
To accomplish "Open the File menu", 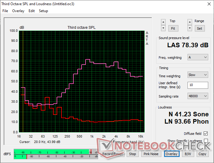I will pyautogui.click(x=5, y=11).
